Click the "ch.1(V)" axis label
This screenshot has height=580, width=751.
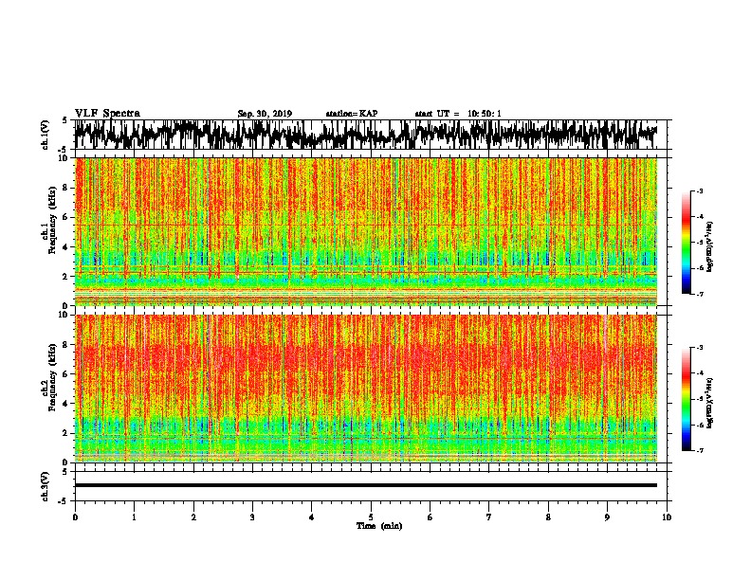pos(46,135)
